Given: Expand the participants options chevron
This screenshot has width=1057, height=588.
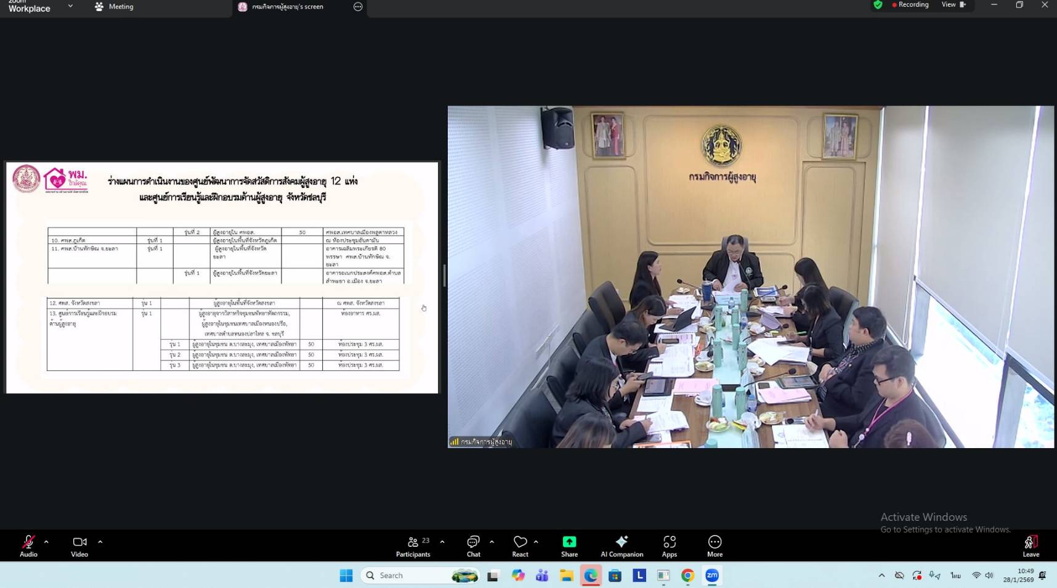Looking at the screenshot, I should (x=442, y=542).
